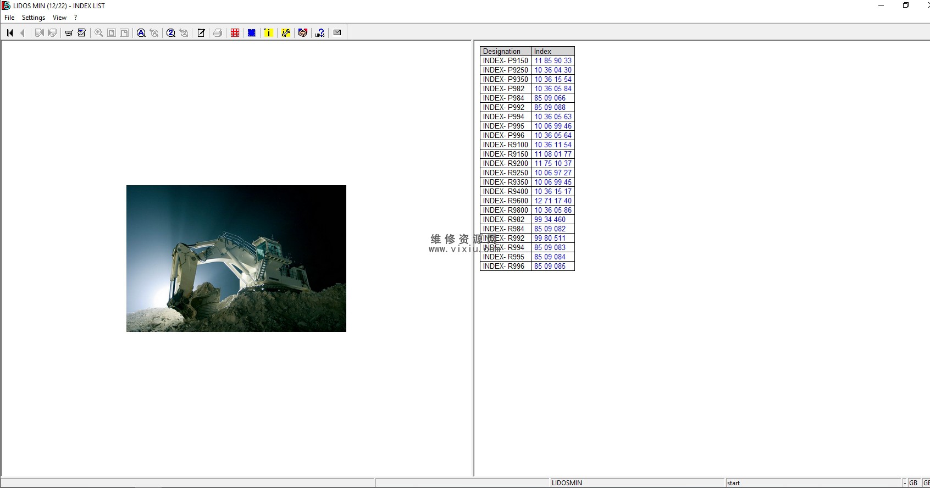Click the envelope mail icon
Viewport: 930px width, 488px height.
(x=337, y=33)
